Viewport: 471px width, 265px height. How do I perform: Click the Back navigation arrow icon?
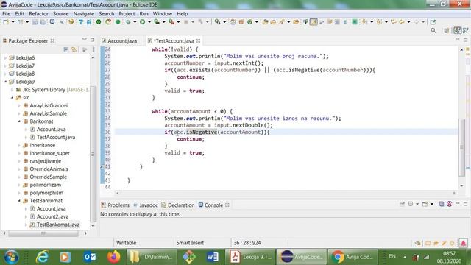click(x=402, y=21)
